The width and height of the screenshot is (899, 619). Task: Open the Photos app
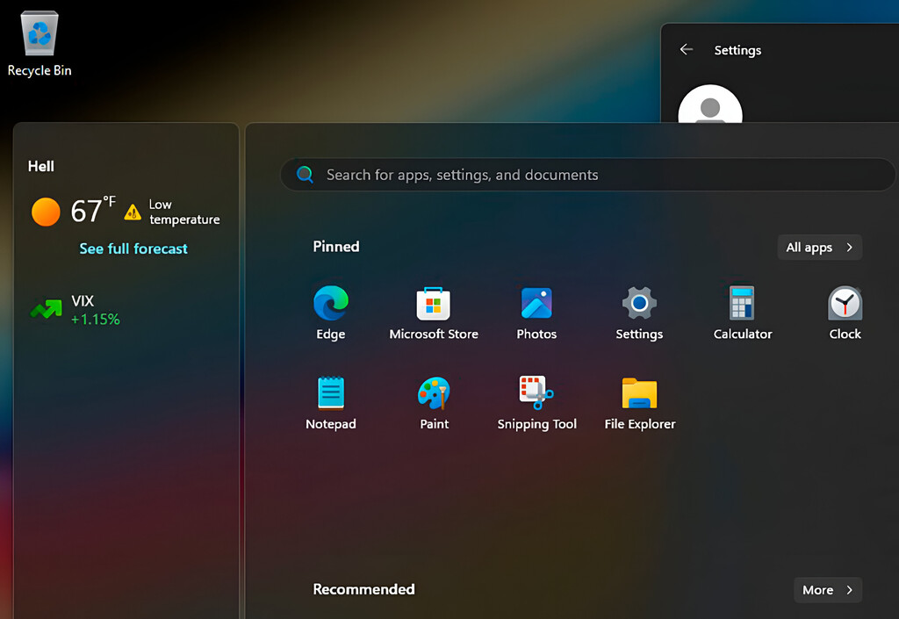coord(536,303)
